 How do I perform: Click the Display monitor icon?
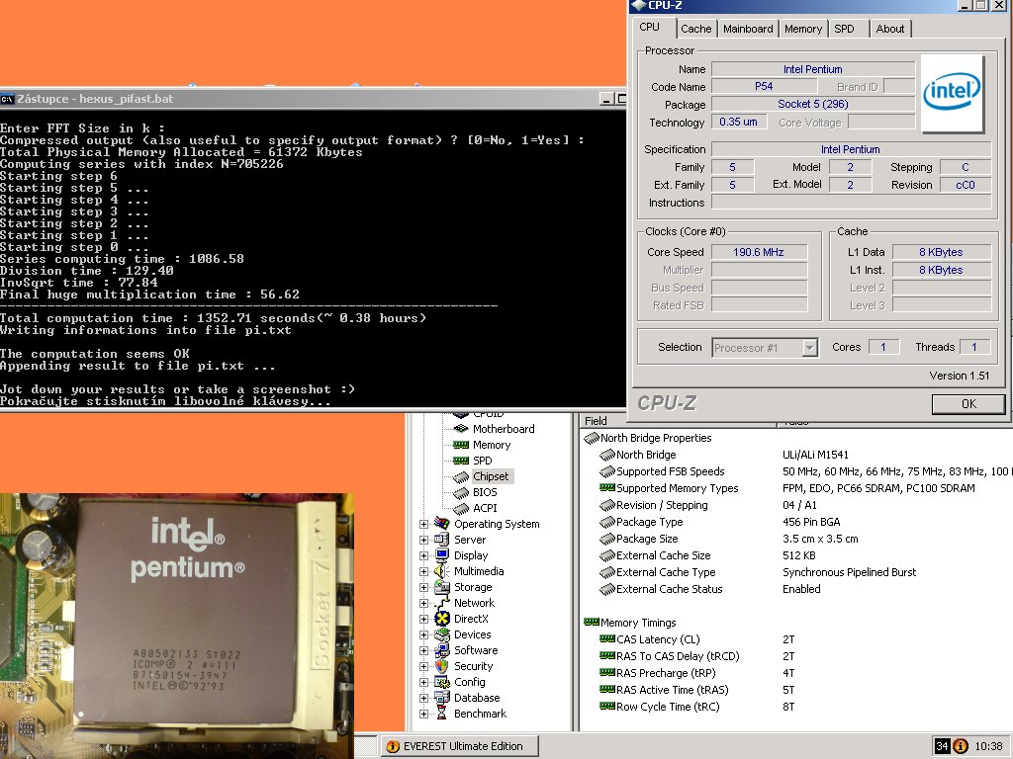pyautogui.click(x=442, y=555)
